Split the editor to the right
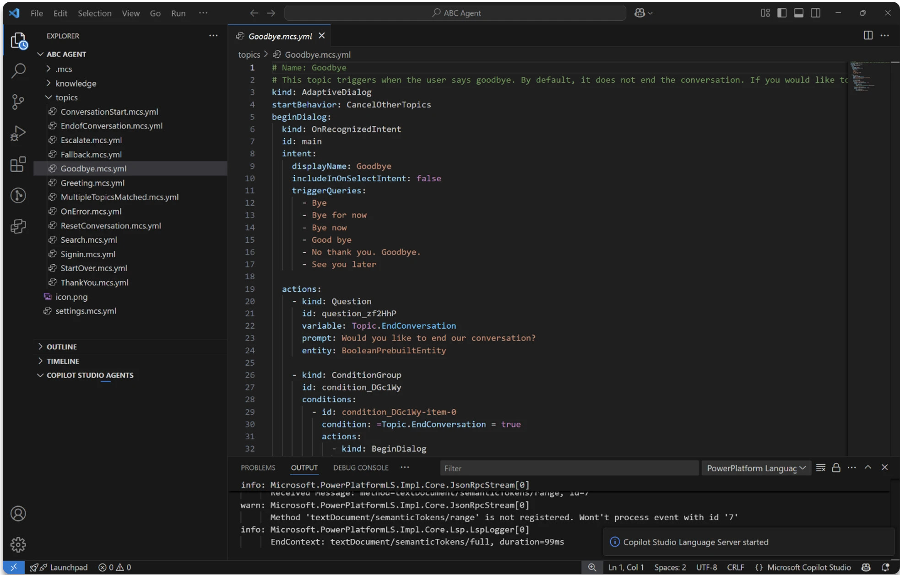The height and width of the screenshot is (575, 900). [868, 36]
